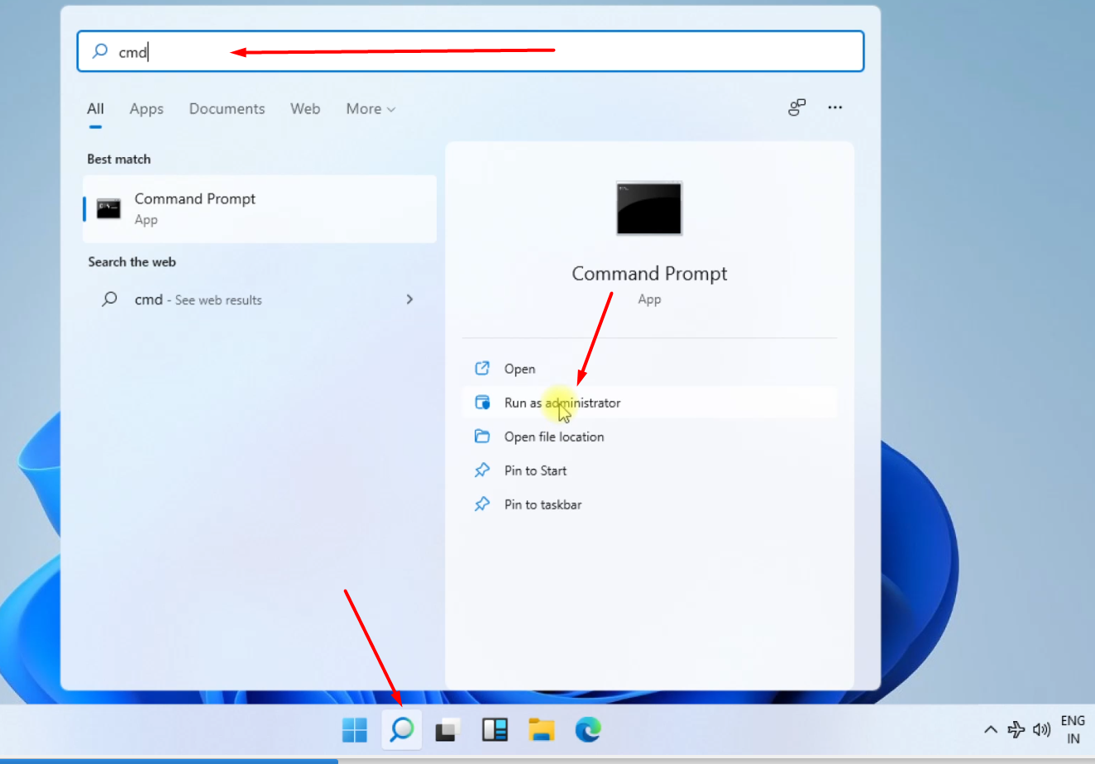
Task: Click the taskbar Search icon
Action: pos(402,729)
